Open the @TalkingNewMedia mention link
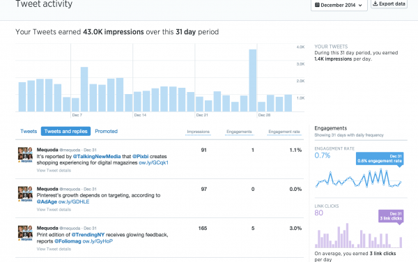The width and height of the screenshot is (418, 262). (x=97, y=157)
